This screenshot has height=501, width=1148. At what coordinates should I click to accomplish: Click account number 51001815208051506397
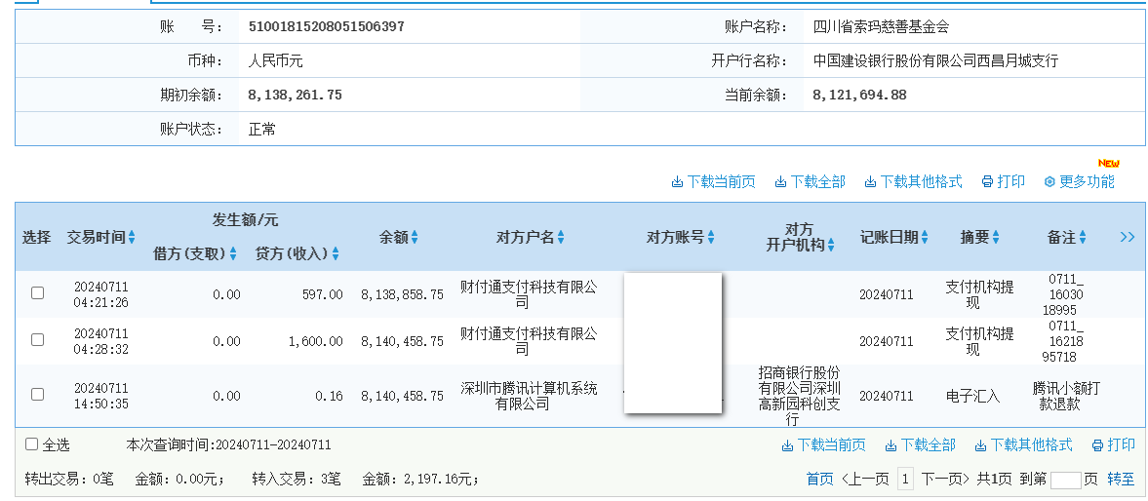(x=327, y=27)
